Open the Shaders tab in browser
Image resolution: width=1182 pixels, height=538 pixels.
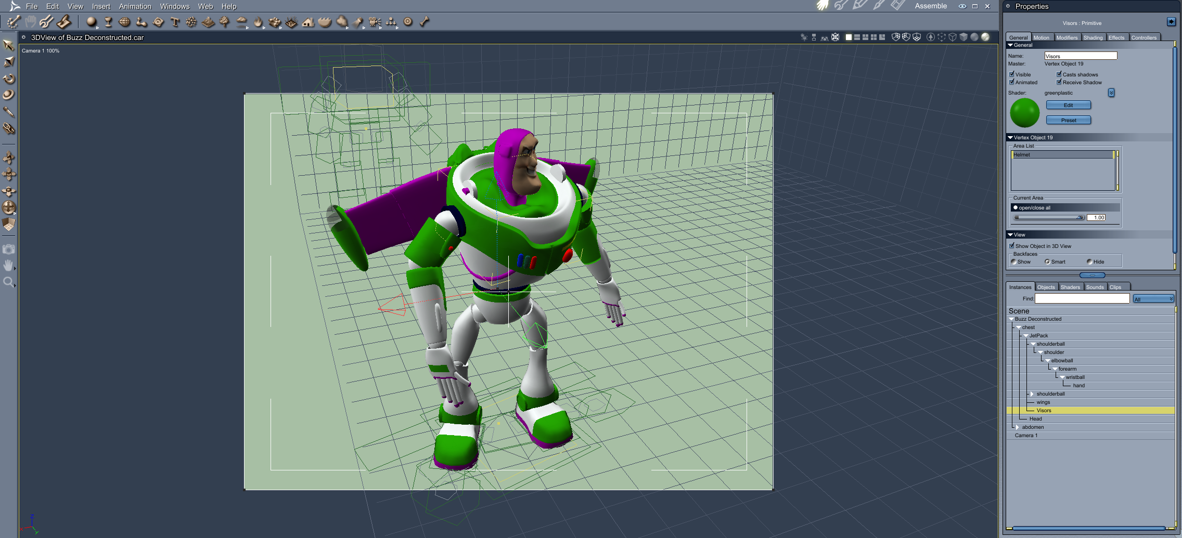point(1070,287)
